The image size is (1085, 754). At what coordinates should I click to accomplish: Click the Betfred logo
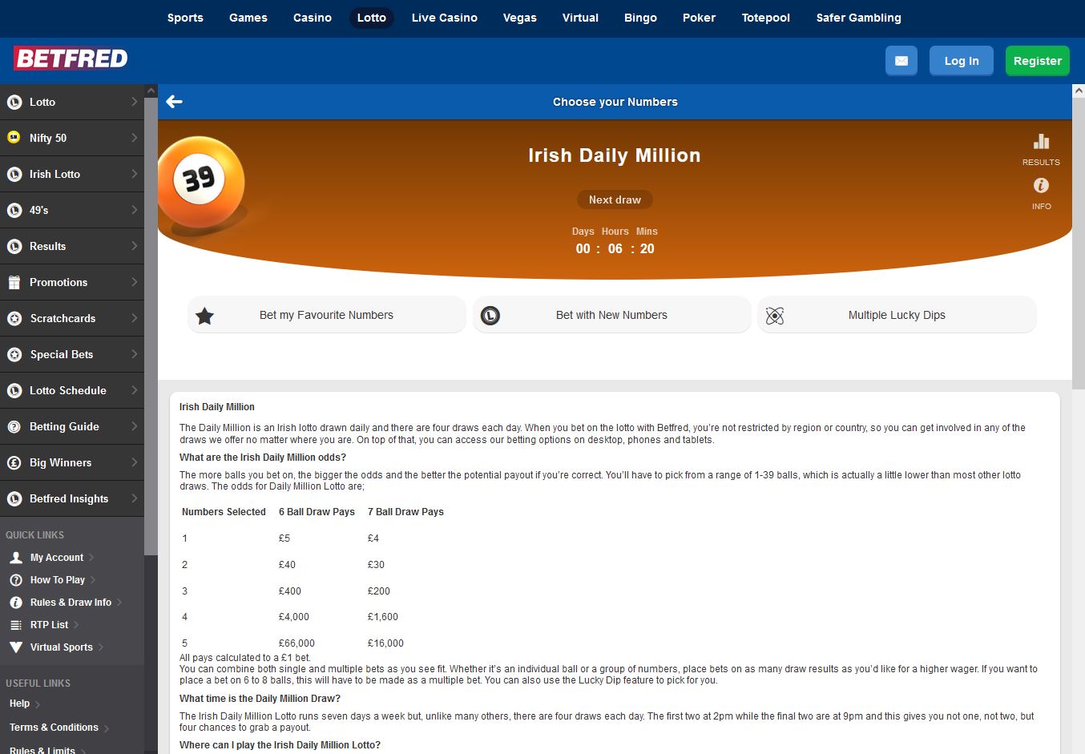[71, 58]
